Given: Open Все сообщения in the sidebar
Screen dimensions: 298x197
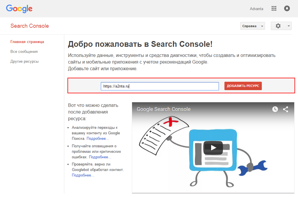Looking at the screenshot, I should coord(24,52).
